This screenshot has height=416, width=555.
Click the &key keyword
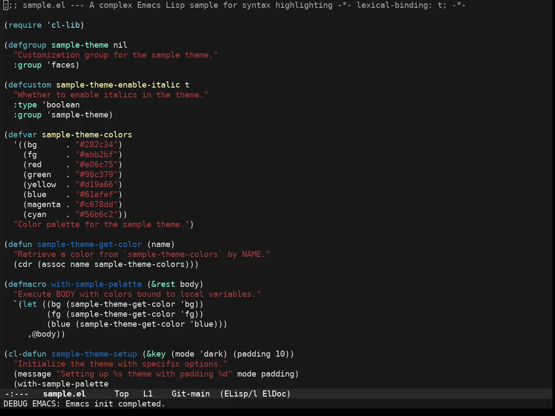pyautogui.click(x=156, y=354)
